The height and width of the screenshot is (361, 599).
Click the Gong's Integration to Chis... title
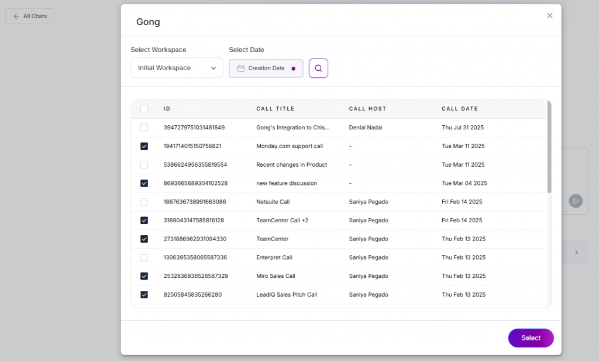[x=292, y=128]
